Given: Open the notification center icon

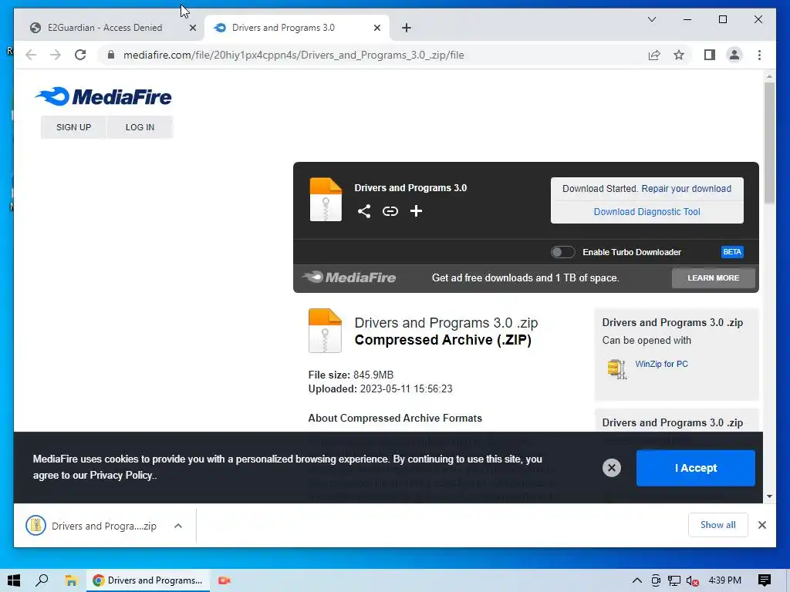Looking at the screenshot, I should pos(764,580).
